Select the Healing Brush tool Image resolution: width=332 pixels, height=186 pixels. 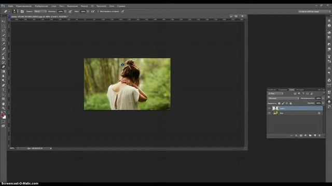coord(4,49)
